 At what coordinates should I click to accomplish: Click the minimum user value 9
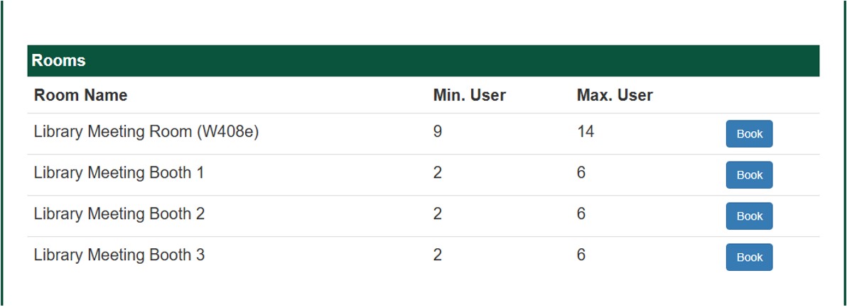438,132
